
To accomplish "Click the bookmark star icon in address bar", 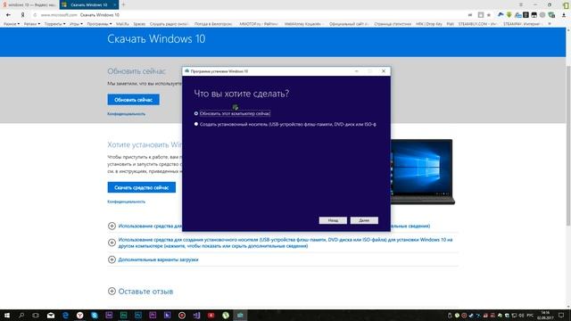I will click(489, 15).
